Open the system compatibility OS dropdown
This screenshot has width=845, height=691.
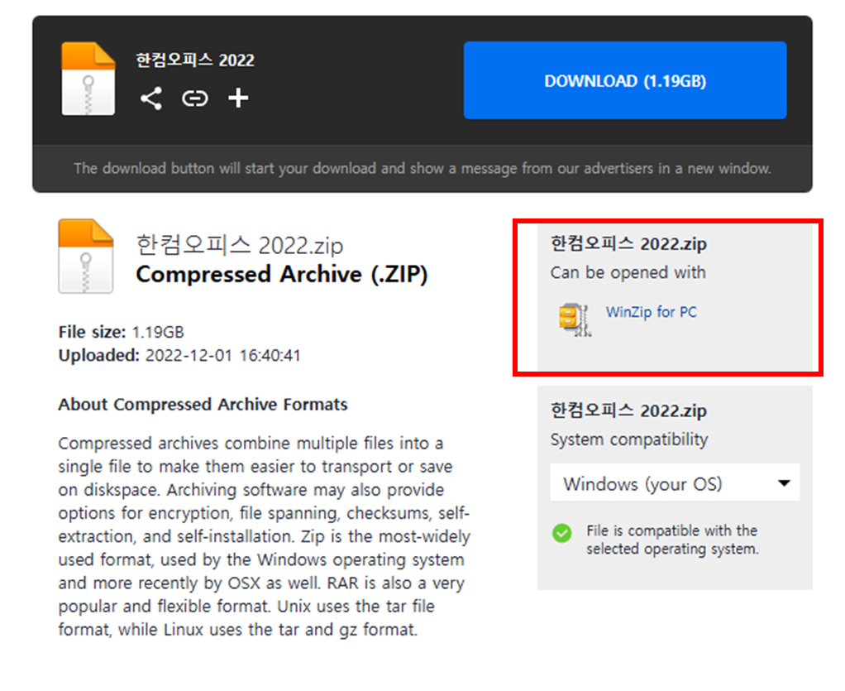click(675, 482)
